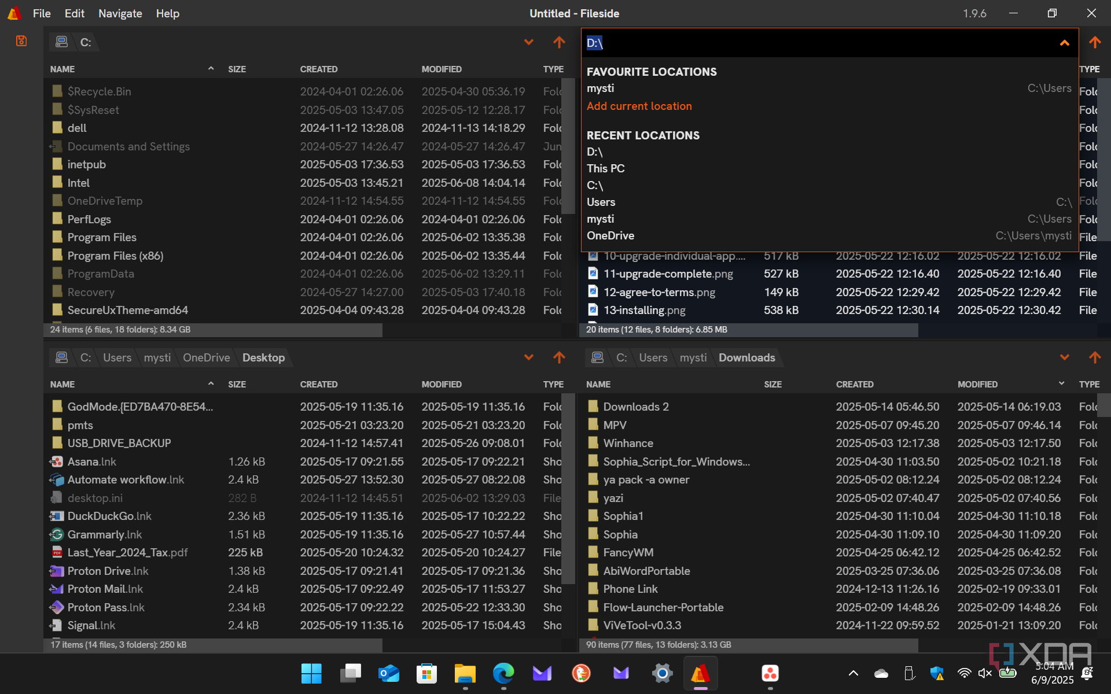Click the Task View taskbar icon
Screen dimensions: 1111x694
coord(350,673)
